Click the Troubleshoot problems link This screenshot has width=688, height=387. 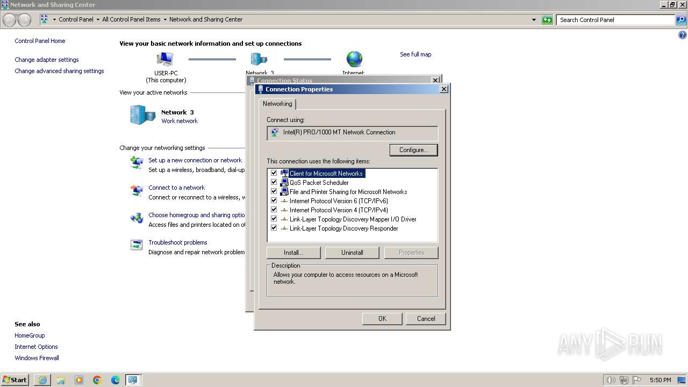177,242
